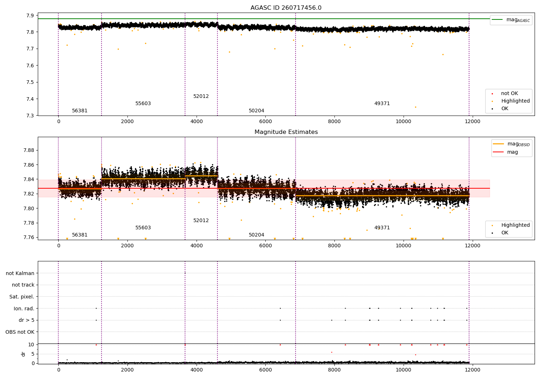Click obsid label 52012 in top plot
This screenshot has width=540, height=378.
(x=201, y=96)
